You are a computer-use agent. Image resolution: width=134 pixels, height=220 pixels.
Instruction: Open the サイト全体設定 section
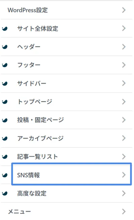(x=66, y=28)
